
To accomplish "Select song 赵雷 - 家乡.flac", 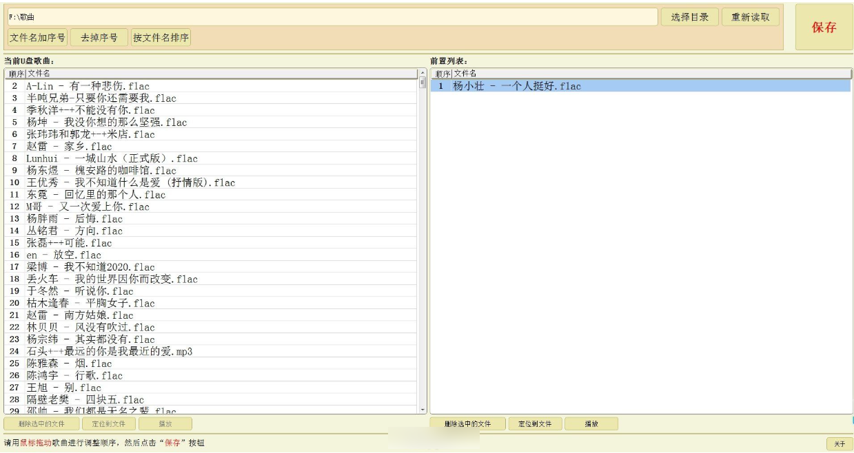I will (x=69, y=147).
